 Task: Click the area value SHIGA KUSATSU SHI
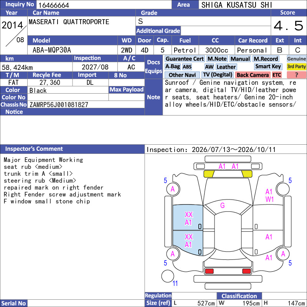coord(236,5)
